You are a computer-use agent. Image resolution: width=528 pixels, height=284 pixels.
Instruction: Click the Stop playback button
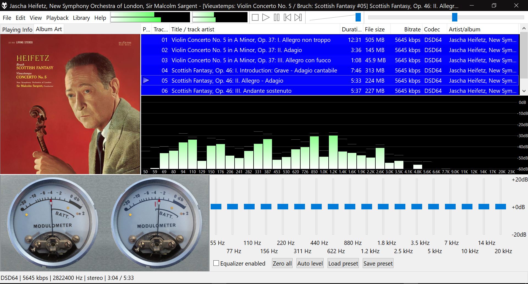pos(255,18)
